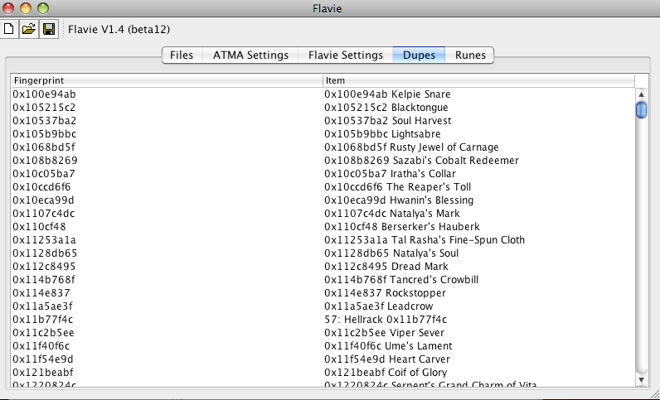This screenshot has height=400, width=660.
Task: Click the scrollbar up arrow
Action: 641,94
